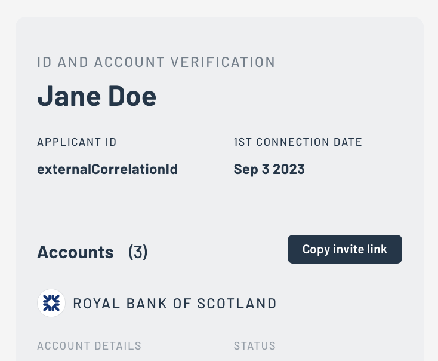The width and height of the screenshot is (438, 361).
Task: Click the Accounts section heading
Action: (75, 252)
